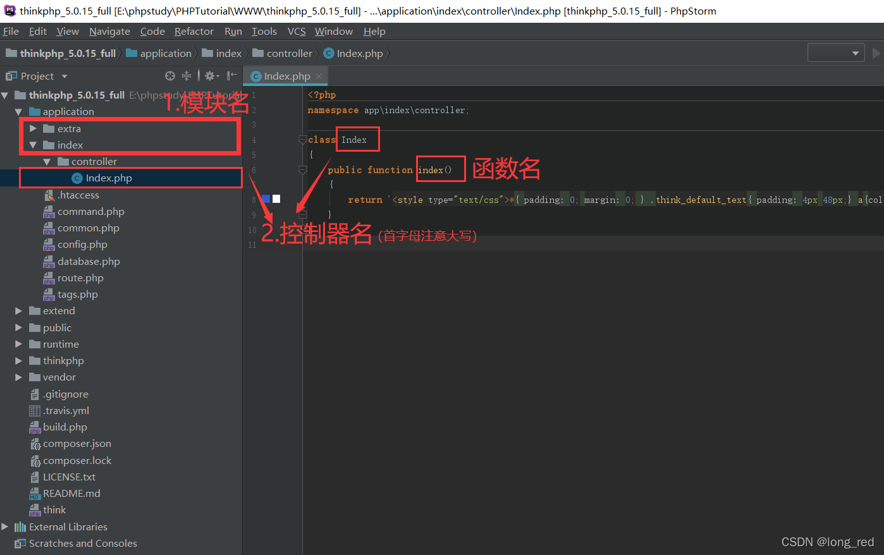Screen dimensions: 884x555
Task: Click the class icon on Index.php tree row
Action: click(x=77, y=178)
